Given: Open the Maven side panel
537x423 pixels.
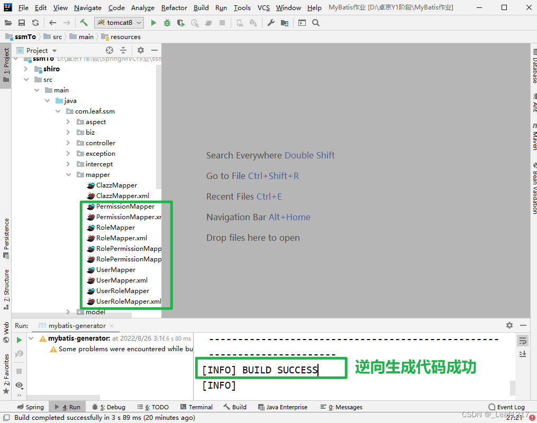Looking at the screenshot, I should click(534, 136).
